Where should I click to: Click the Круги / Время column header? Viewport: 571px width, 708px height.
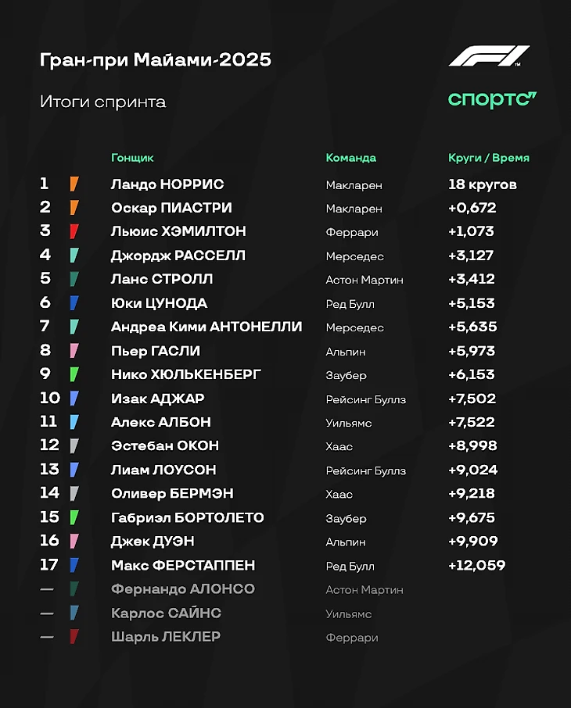488,158
